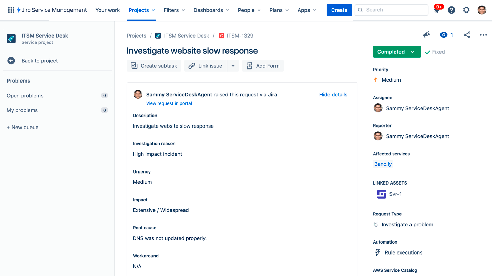
Task: Click the settings gear icon
Action: [x=466, y=10]
